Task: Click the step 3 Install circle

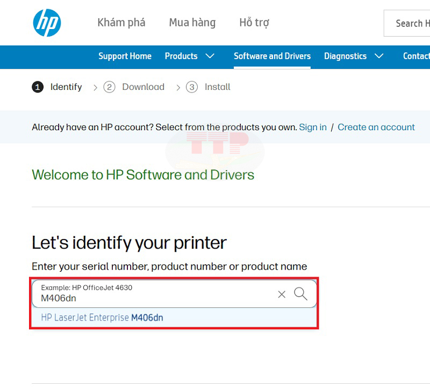Action: tap(191, 87)
